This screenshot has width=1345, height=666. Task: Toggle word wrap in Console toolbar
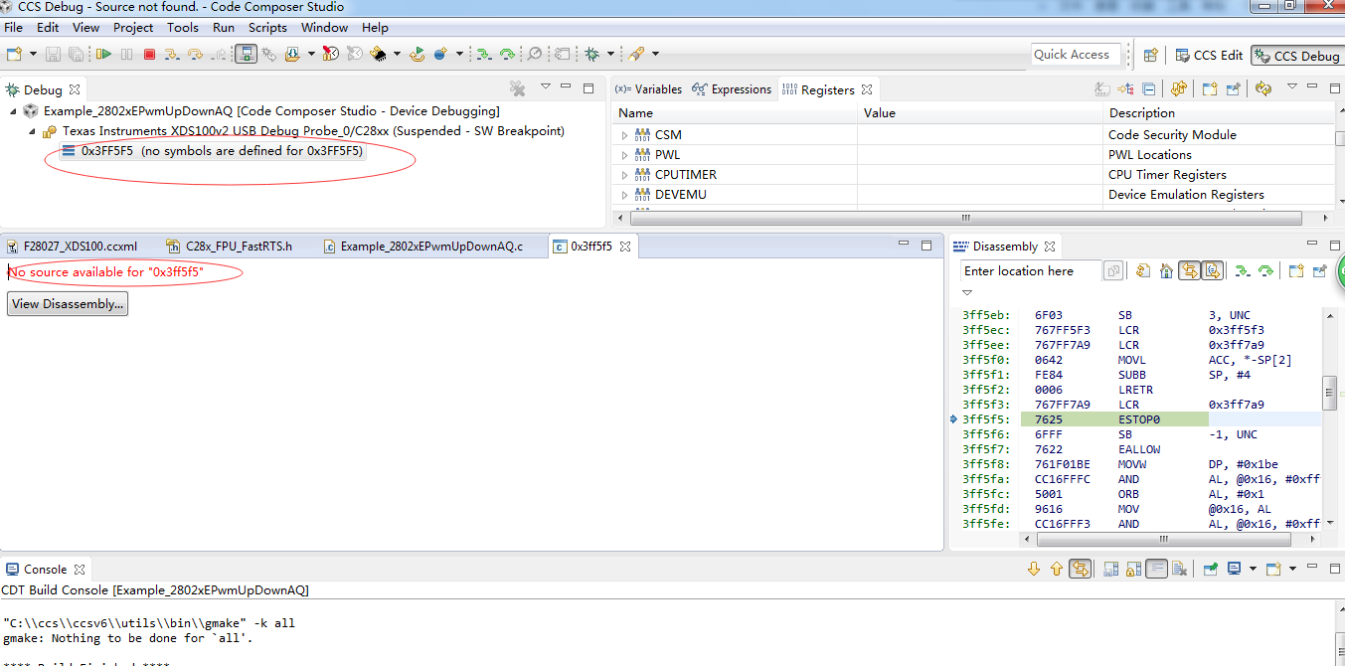click(1156, 570)
